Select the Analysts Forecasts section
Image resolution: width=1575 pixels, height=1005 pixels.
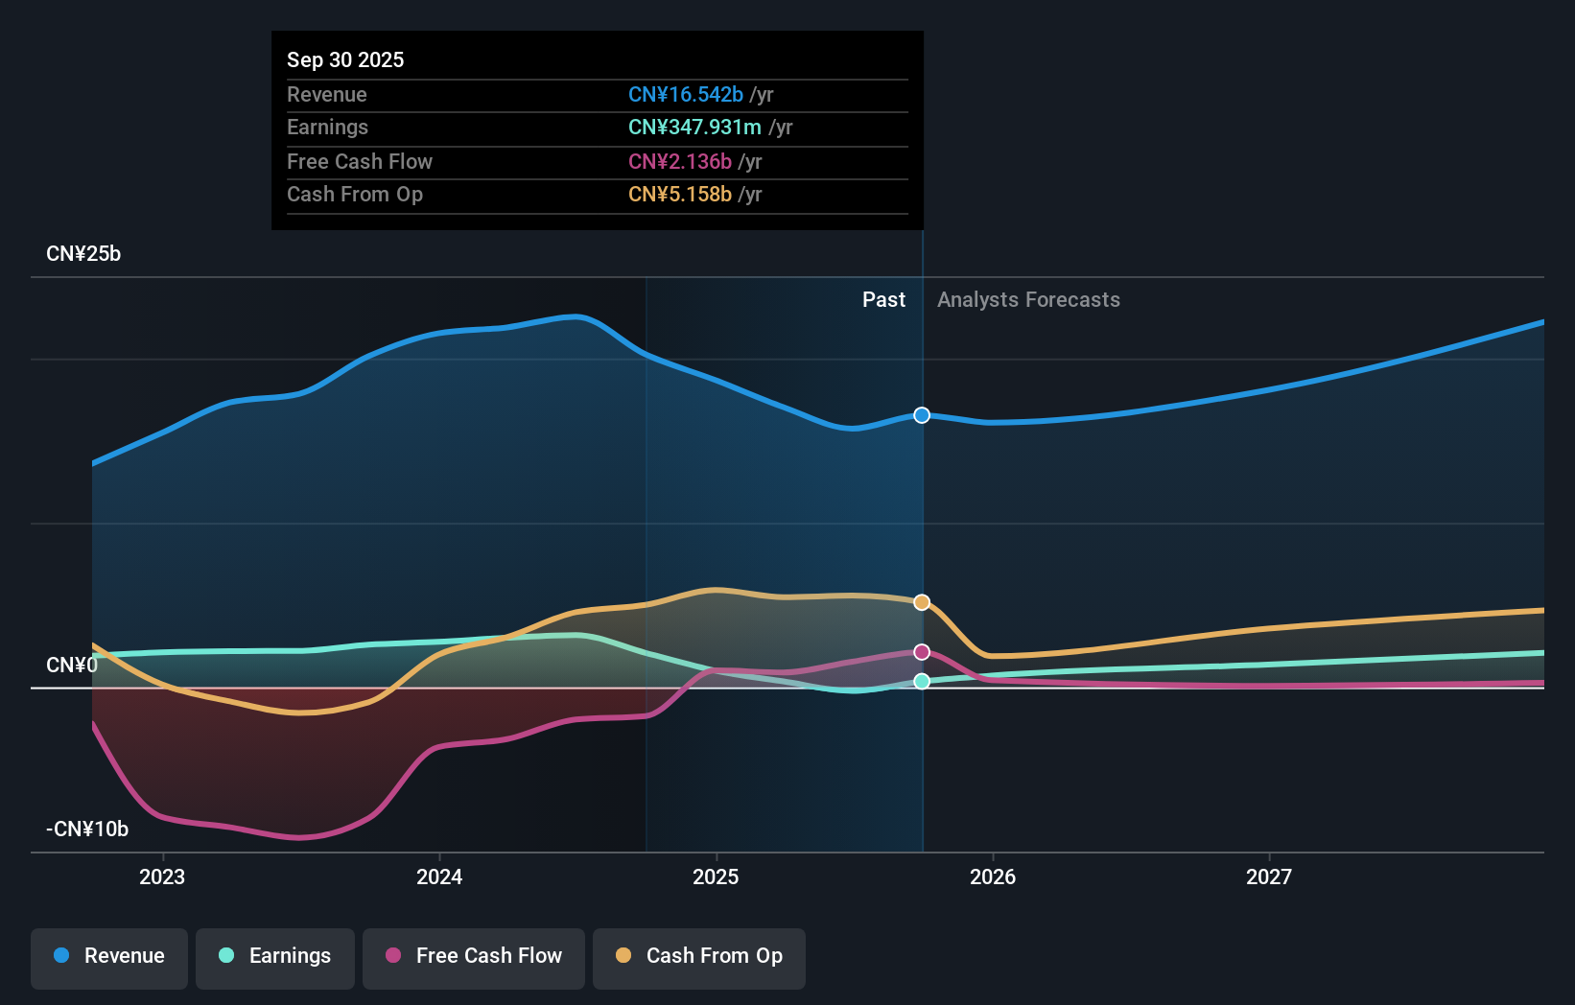pyautogui.click(x=1027, y=299)
